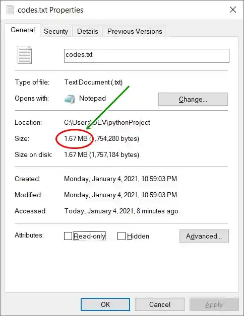This screenshot has width=244, height=316.
Task: Click the Created label
Action: tap(27, 179)
